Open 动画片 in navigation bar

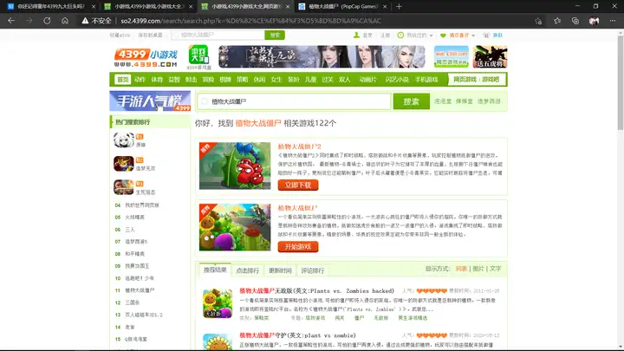click(x=367, y=79)
